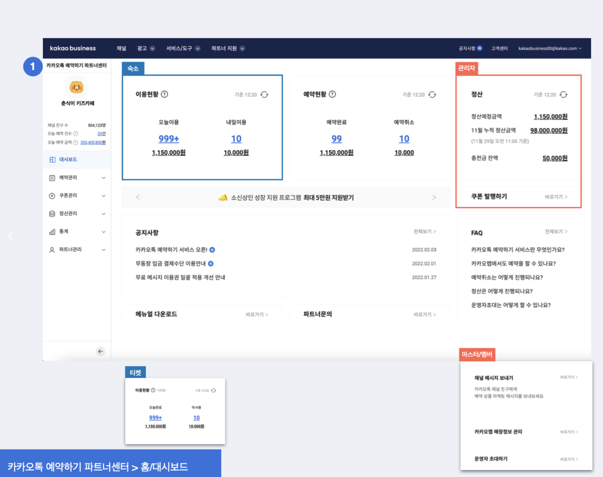Viewport: 603px width, 477px height.
Task: Refresh the 예약현황 card data
Action: tap(432, 95)
